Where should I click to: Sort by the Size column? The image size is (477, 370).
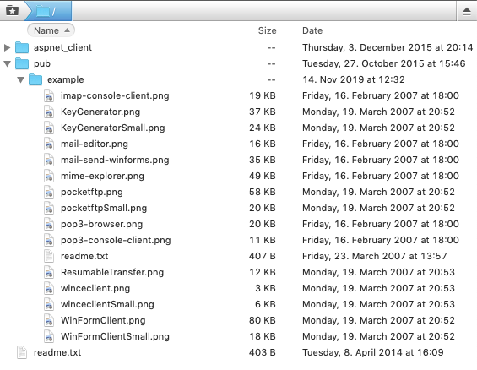[267, 30]
